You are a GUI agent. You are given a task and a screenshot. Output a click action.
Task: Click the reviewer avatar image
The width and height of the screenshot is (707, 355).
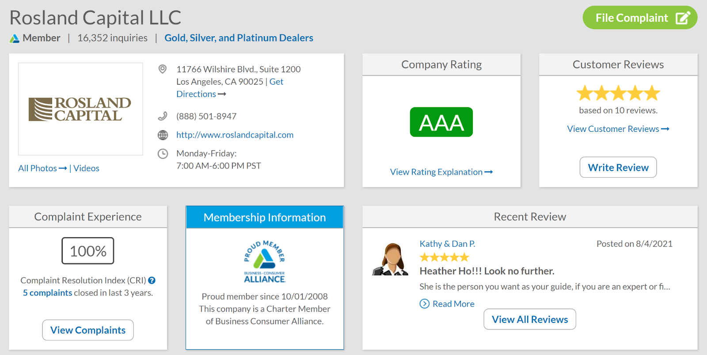[390, 259]
